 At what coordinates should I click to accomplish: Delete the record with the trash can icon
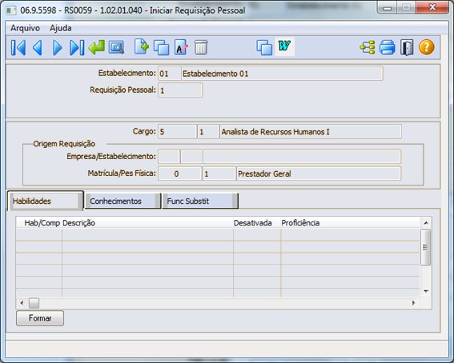tap(201, 47)
